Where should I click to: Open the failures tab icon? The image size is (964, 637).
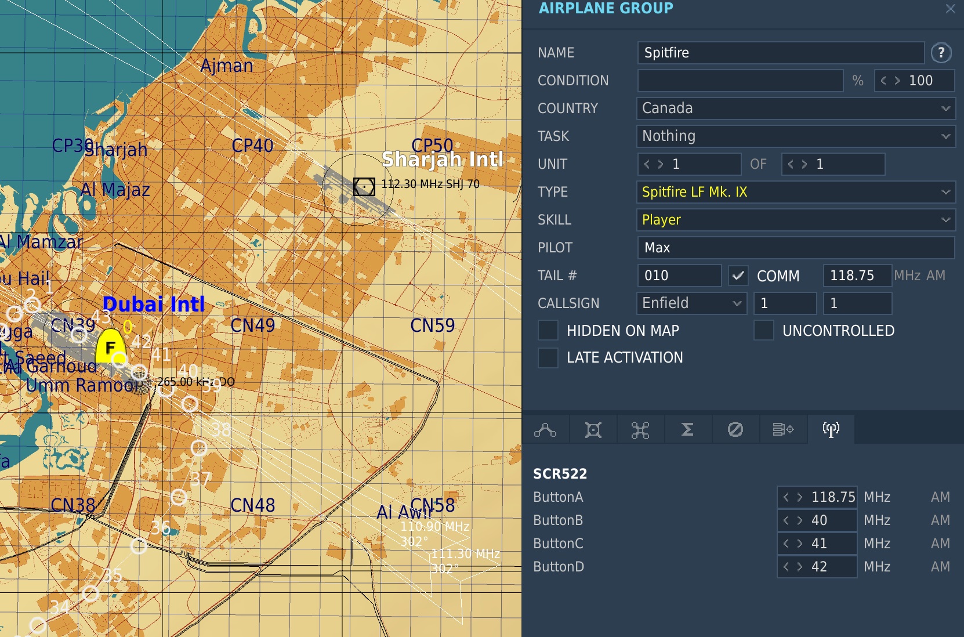click(735, 429)
